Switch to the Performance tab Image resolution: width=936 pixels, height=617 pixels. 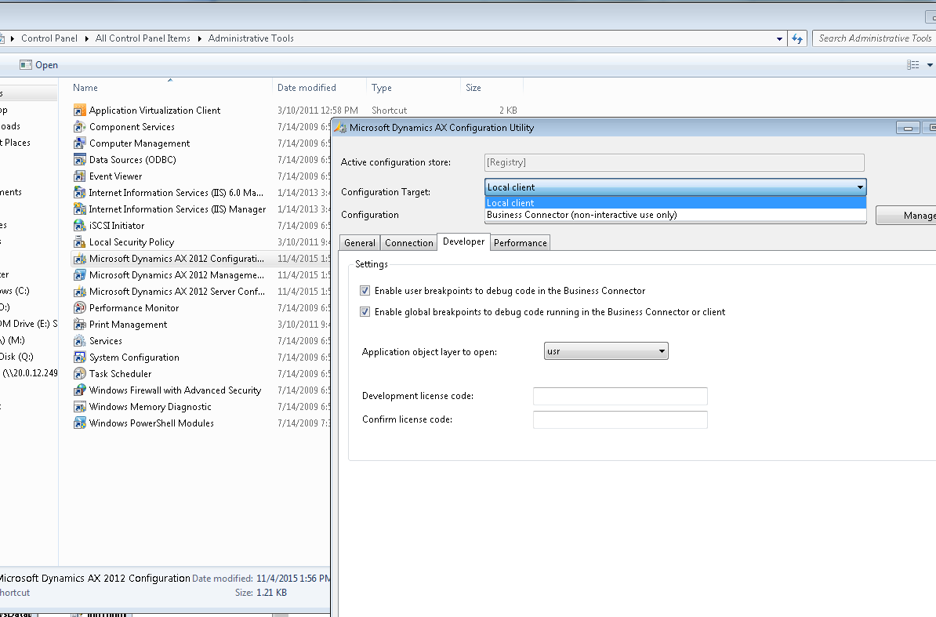pos(520,243)
